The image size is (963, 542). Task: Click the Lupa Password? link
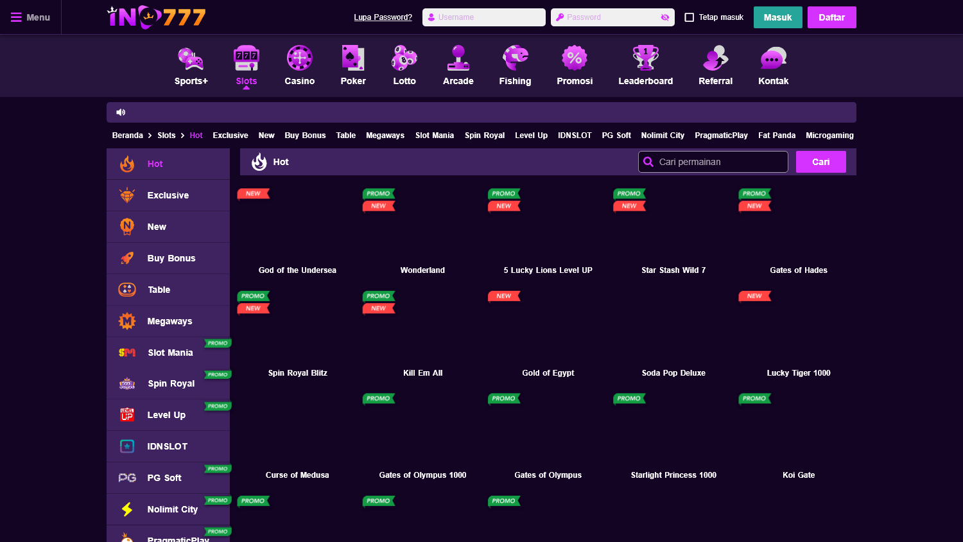click(383, 17)
